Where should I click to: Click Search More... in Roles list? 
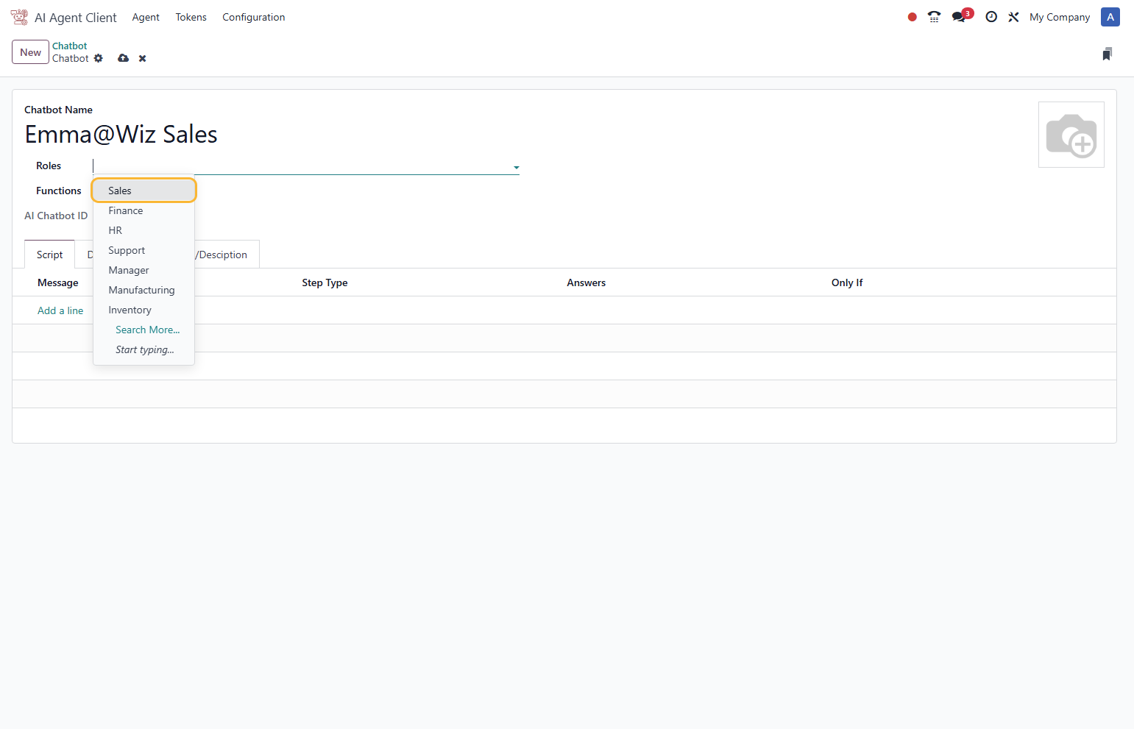coord(147,330)
